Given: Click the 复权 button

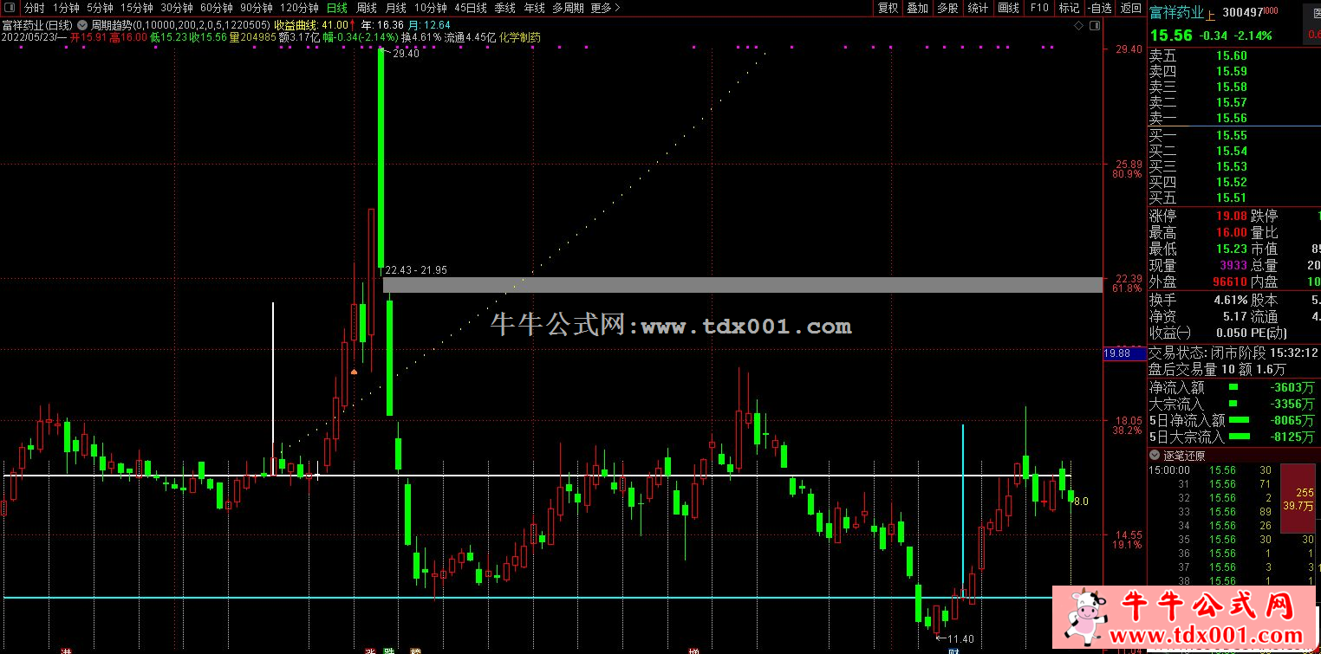Looking at the screenshot, I should [x=888, y=8].
